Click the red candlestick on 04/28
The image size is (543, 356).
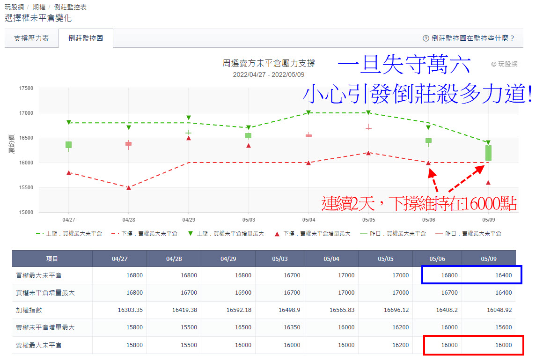(128, 143)
